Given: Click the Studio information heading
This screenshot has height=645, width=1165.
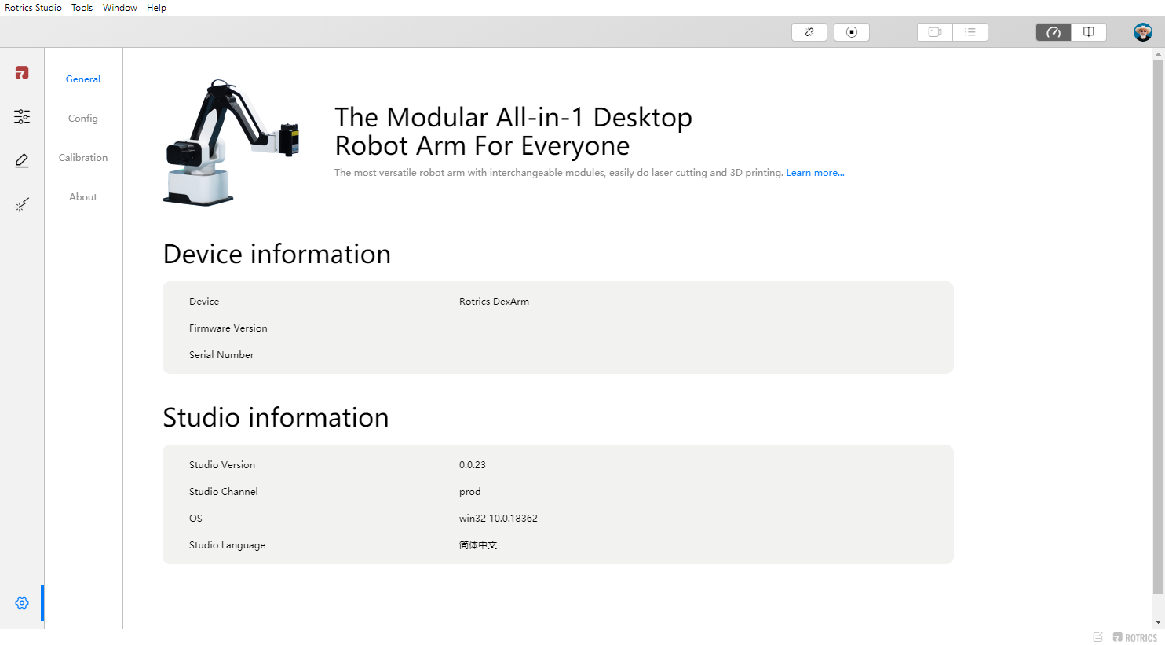Looking at the screenshot, I should [x=276, y=418].
